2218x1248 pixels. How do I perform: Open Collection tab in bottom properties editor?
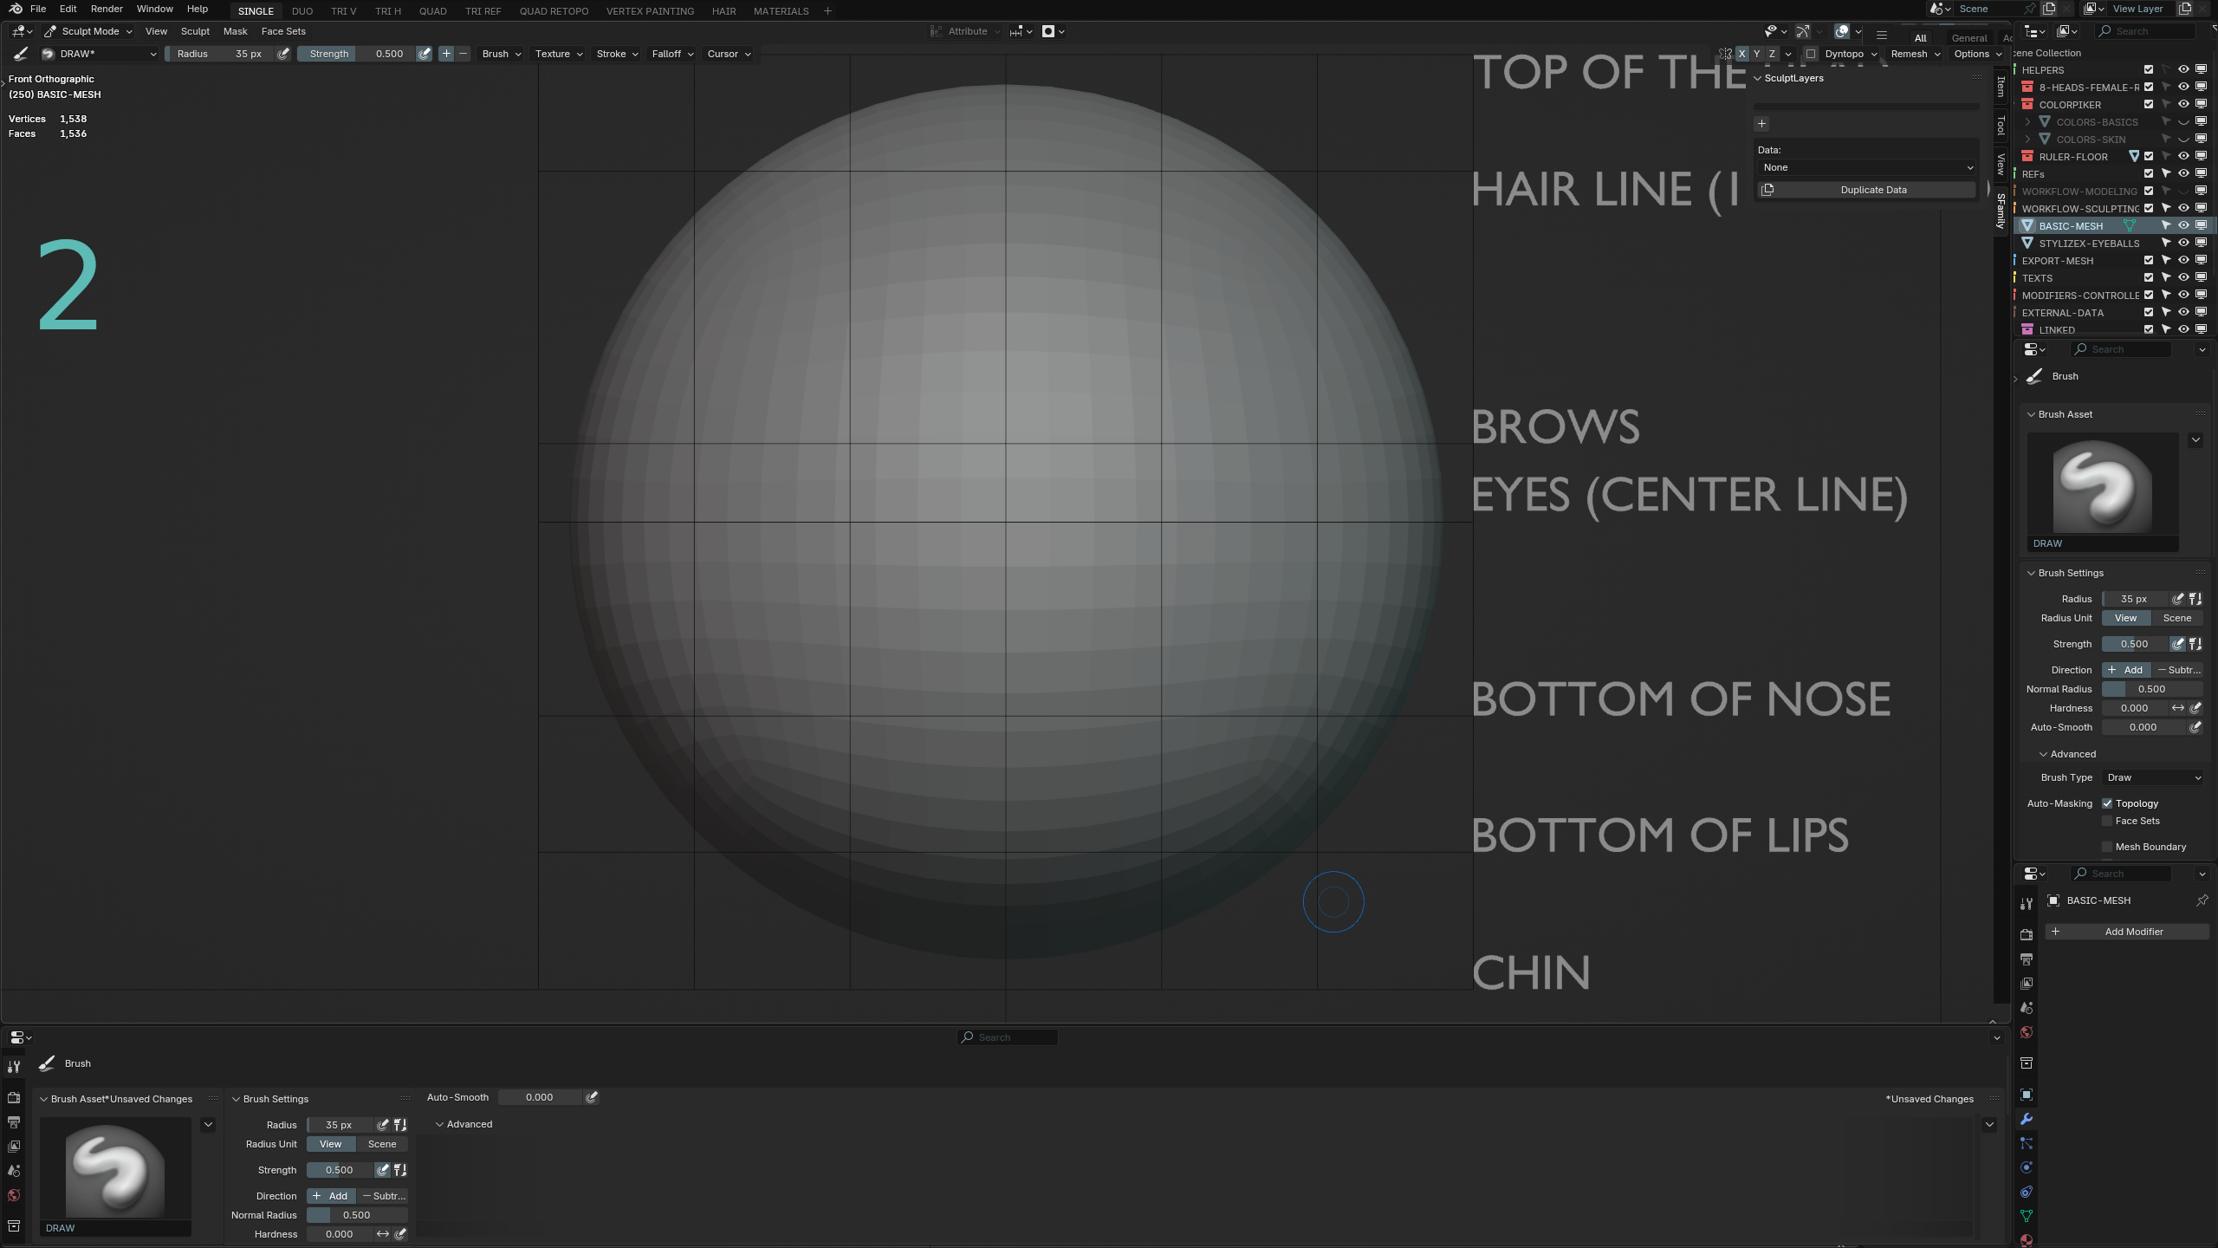point(14,1226)
